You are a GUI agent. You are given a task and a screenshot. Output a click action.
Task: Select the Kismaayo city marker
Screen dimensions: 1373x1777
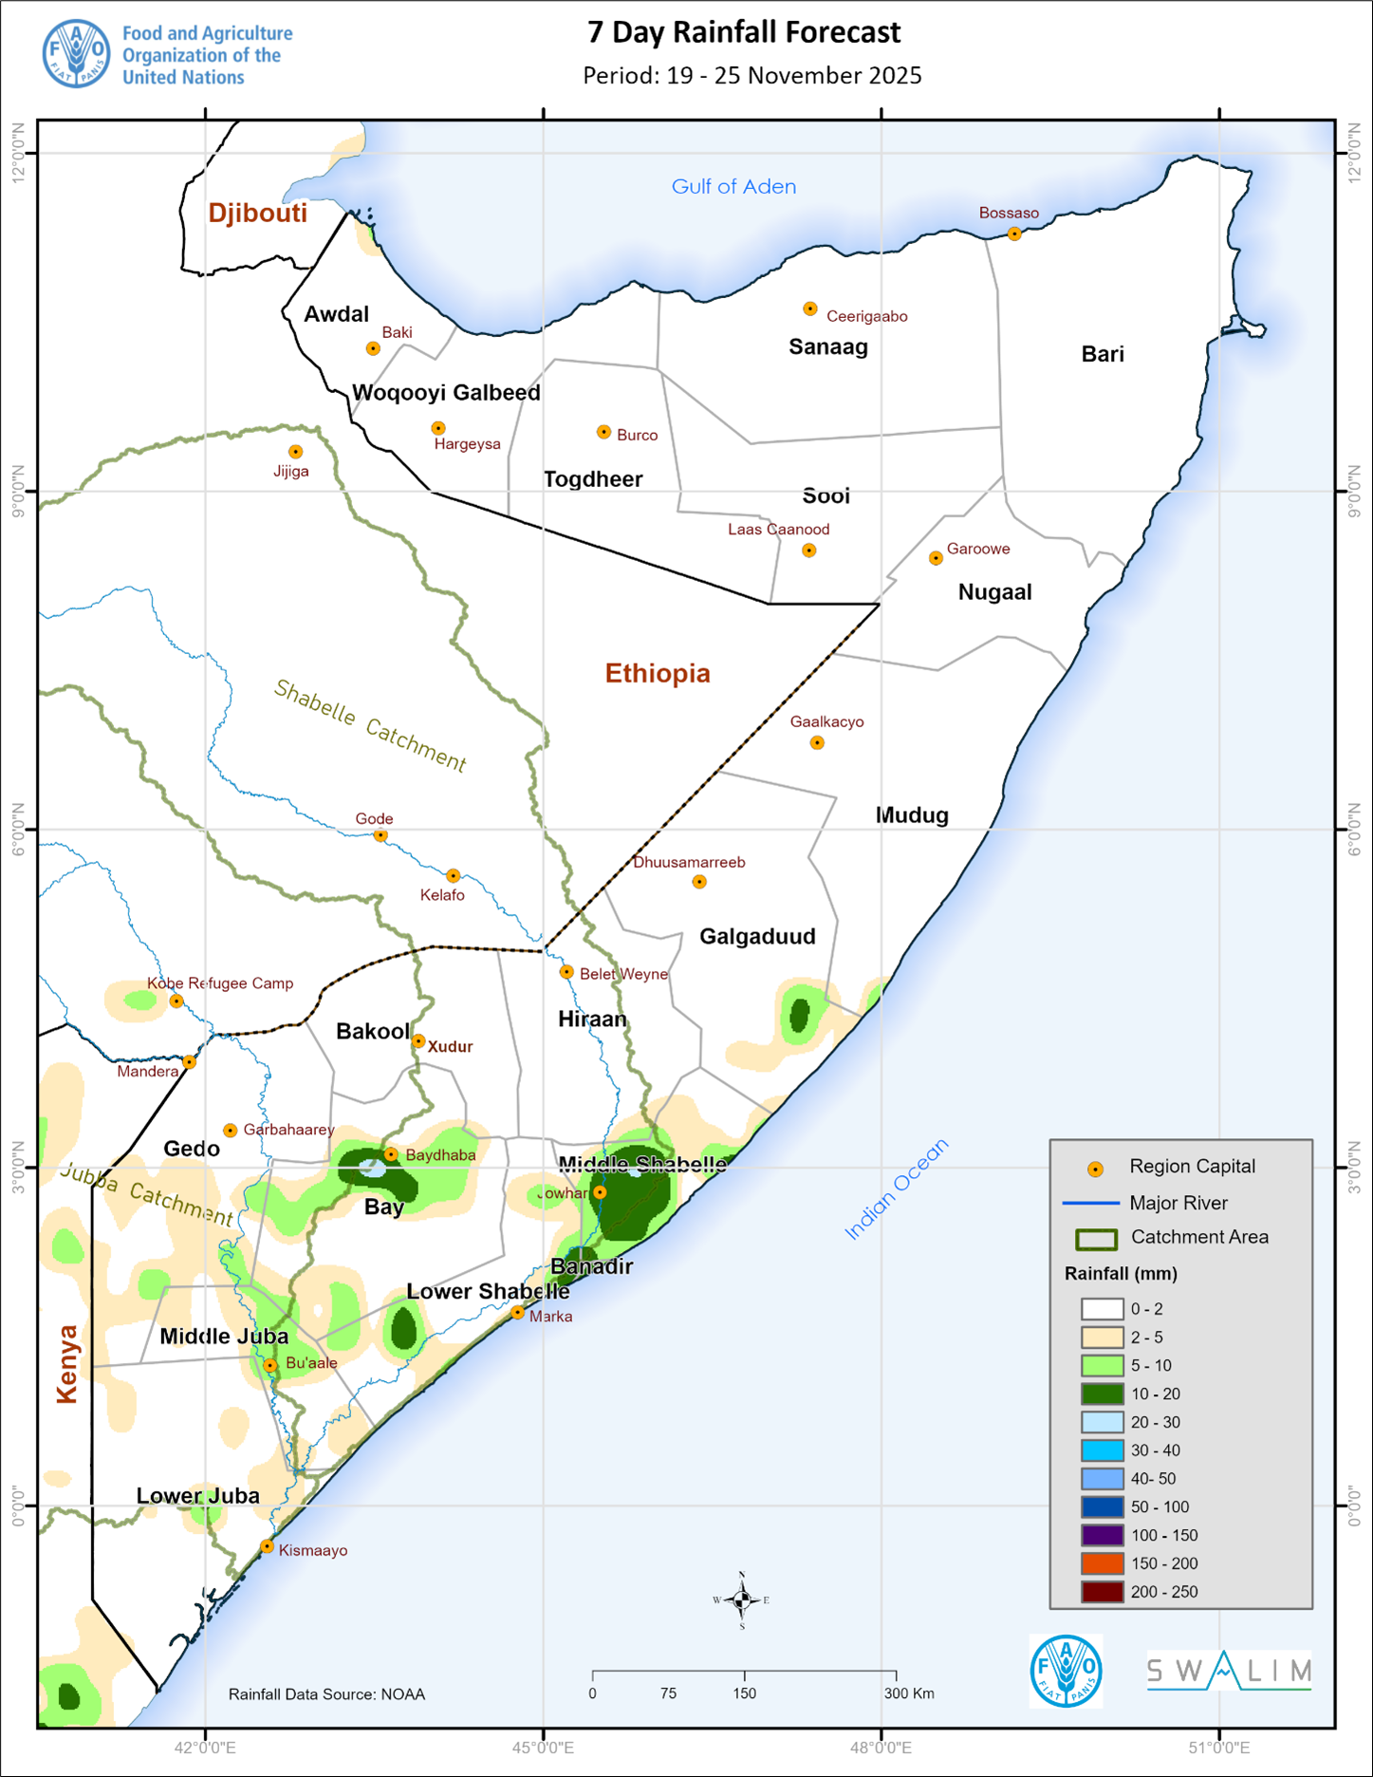click(268, 1546)
